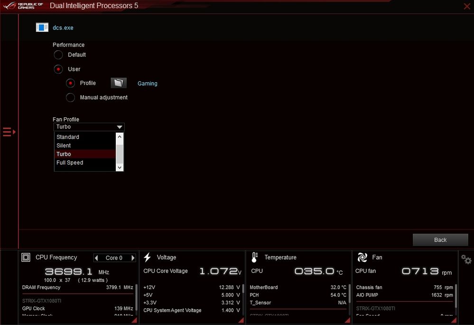Click the ROG Republic of Gamers logo
The height and width of the screenshot is (325, 474).
(24, 6)
